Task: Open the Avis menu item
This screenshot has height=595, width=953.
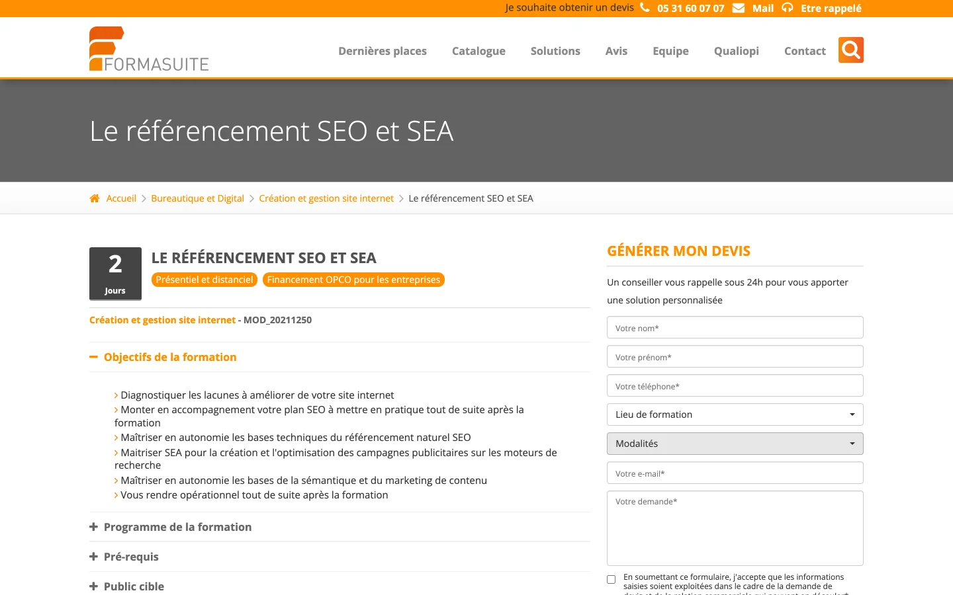Action: pyautogui.click(x=616, y=51)
